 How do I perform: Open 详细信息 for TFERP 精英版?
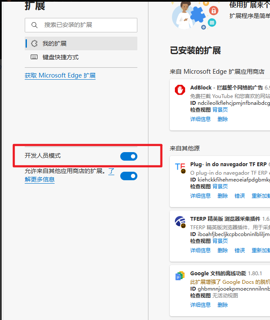click(x=200, y=251)
